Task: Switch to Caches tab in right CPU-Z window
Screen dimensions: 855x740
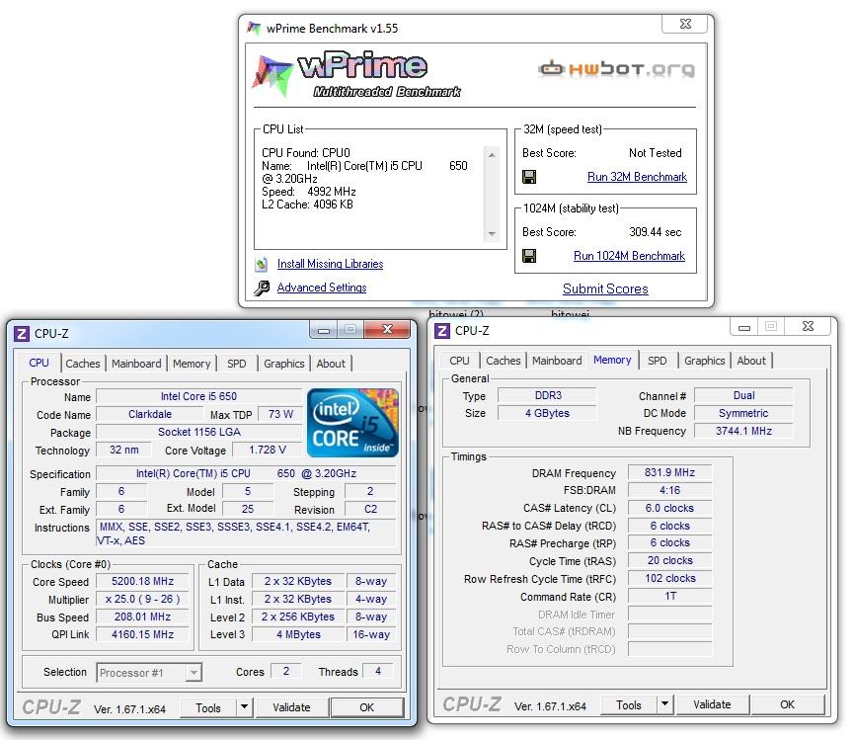Action: tap(504, 361)
